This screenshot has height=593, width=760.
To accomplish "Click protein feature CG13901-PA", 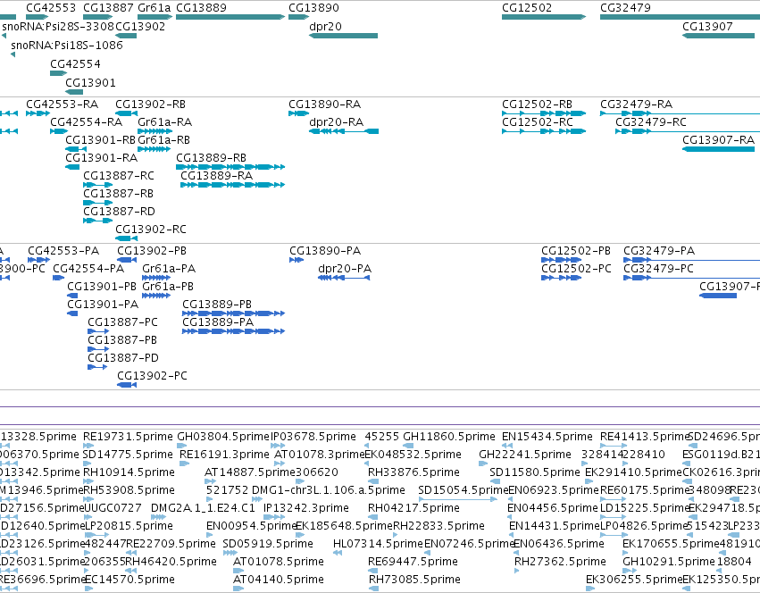I will pos(72,313).
